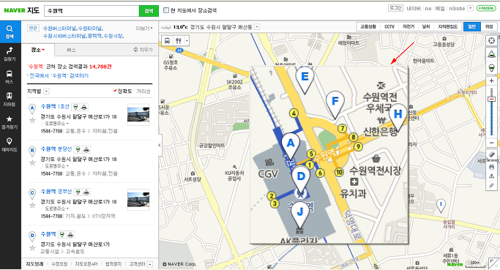Open 즐겨찾기 favorites star in sidebar
The height and width of the screenshot is (270, 500).
click(10, 122)
